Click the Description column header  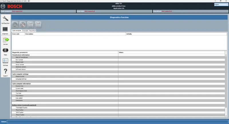(75, 34)
